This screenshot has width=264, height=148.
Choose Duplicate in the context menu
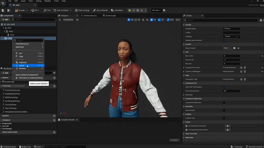coord(28,63)
